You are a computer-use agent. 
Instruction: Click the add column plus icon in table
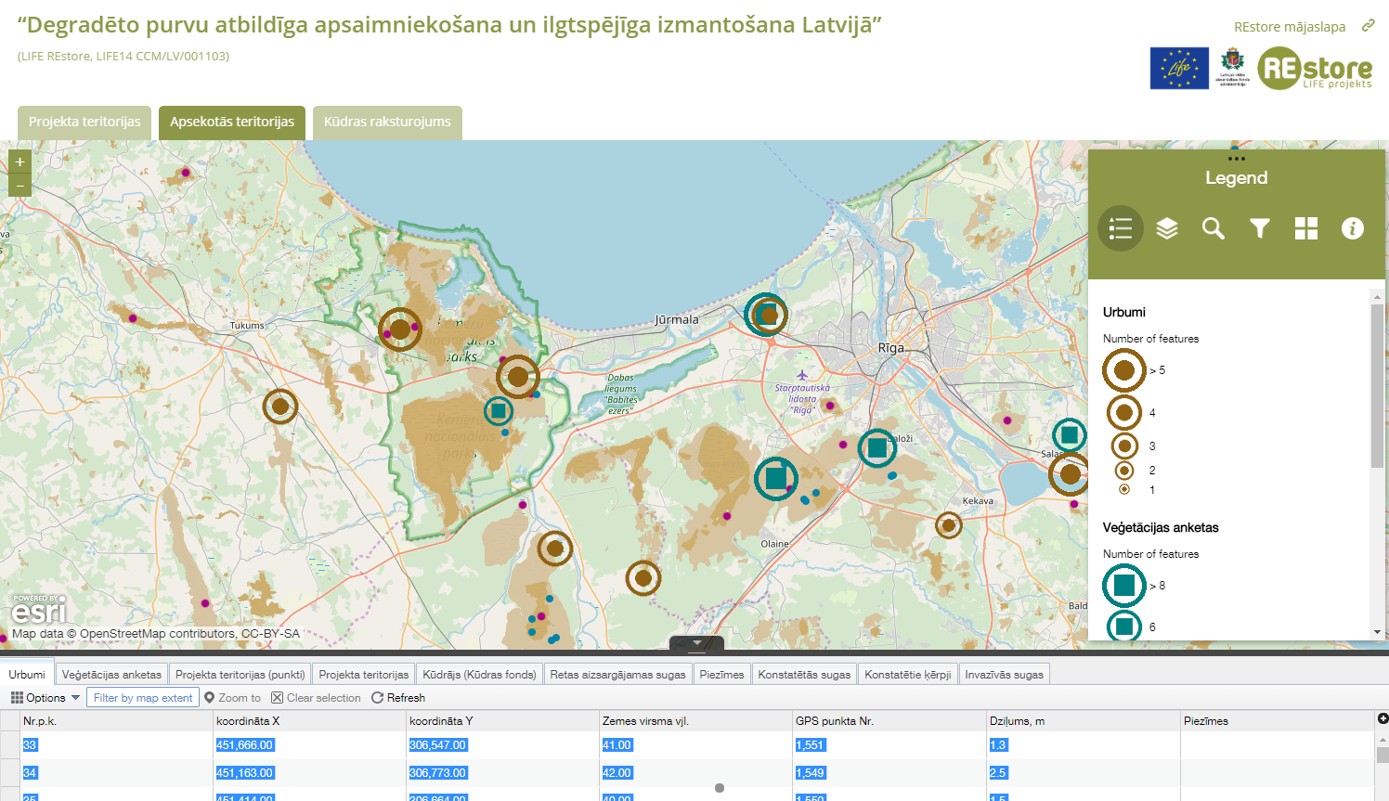1383,718
